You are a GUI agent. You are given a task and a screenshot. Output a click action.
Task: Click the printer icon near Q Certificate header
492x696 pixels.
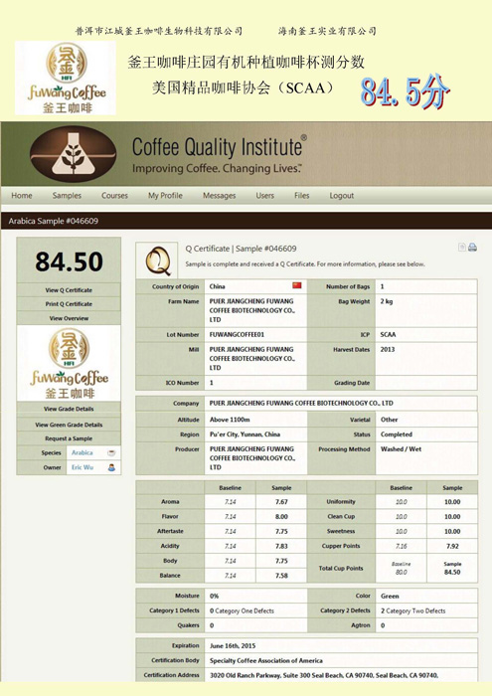click(x=472, y=248)
